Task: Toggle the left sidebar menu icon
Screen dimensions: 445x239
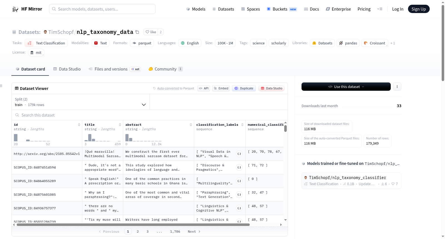Action: [1, 86]
